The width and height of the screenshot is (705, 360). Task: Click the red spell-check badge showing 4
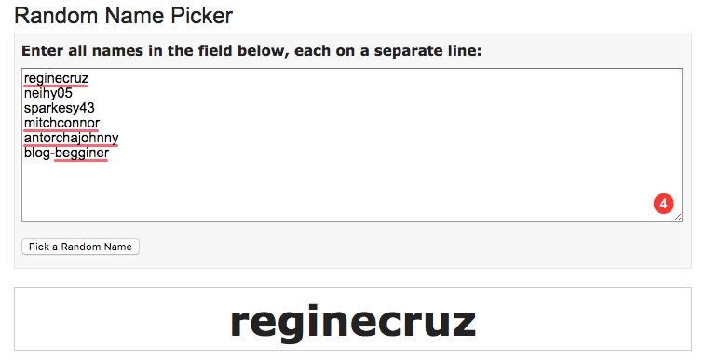tap(664, 204)
